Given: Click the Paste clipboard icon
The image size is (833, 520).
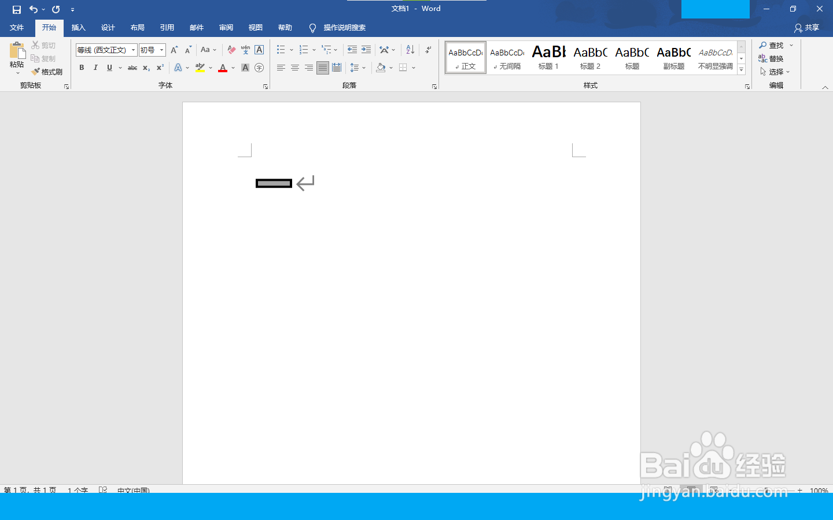Looking at the screenshot, I should (17, 51).
